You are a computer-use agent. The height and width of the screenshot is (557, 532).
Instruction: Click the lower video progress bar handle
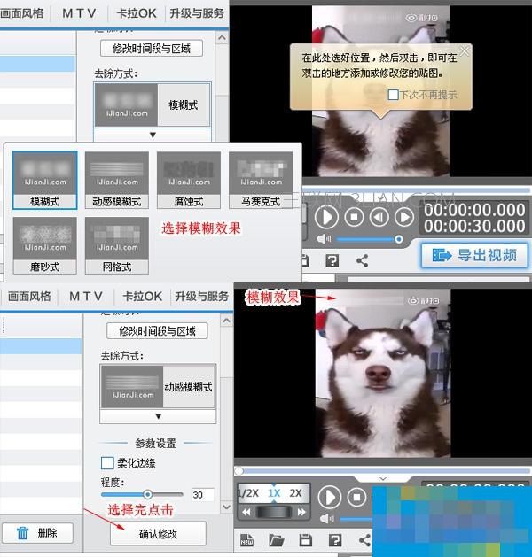click(239, 471)
